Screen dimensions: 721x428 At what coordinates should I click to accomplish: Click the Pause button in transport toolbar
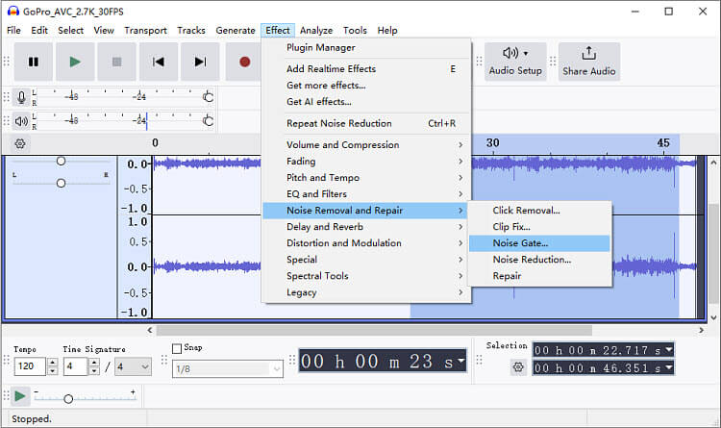[34, 62]
